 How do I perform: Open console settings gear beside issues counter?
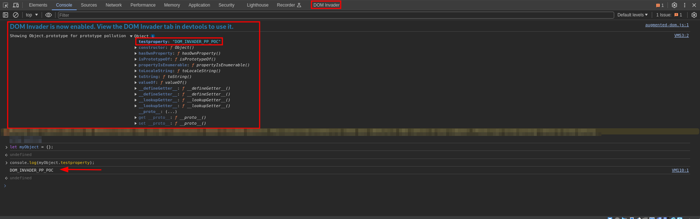point(694,15)
